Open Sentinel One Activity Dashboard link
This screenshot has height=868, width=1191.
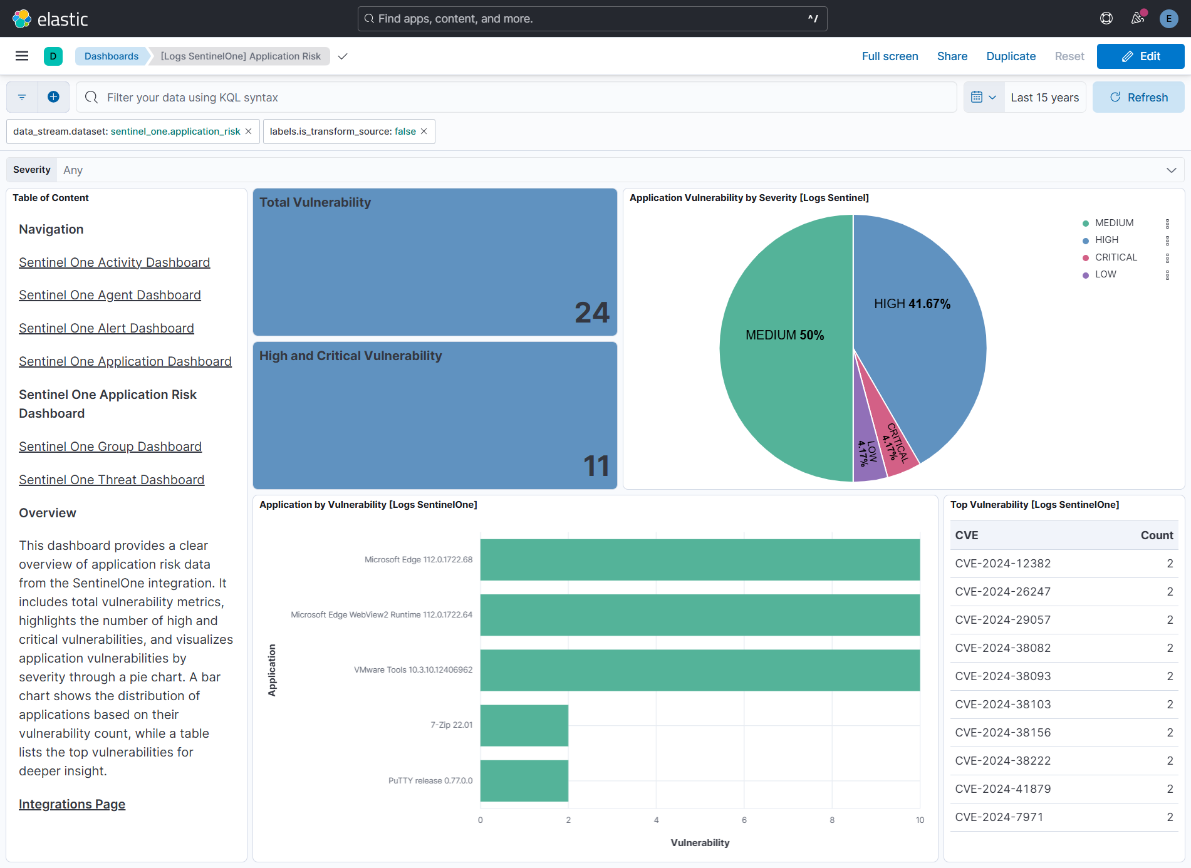coord(114,262)
